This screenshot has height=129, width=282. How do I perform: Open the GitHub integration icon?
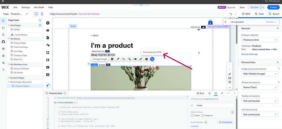(3, 42)
